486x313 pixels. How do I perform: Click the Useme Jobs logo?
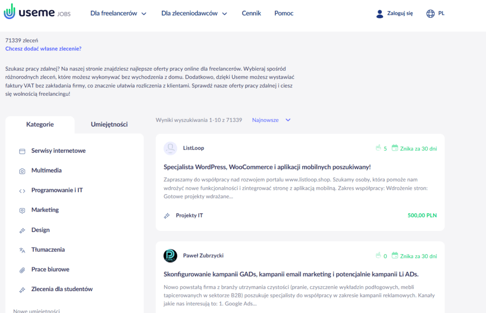37,13
